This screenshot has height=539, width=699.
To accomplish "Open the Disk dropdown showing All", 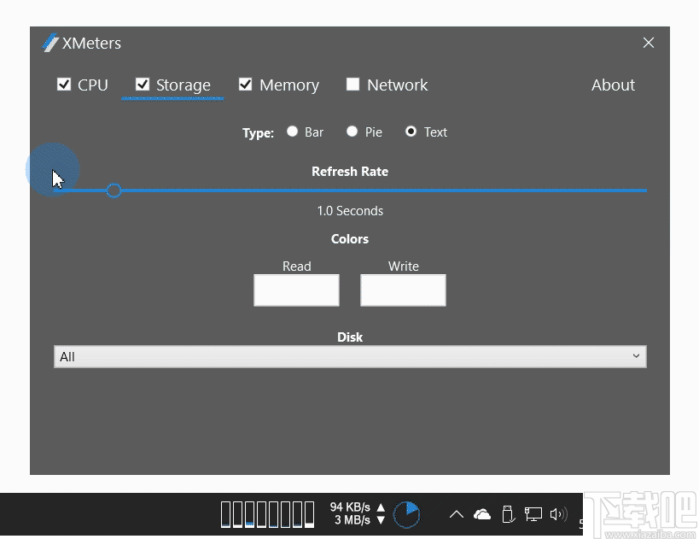I will 350,356.
